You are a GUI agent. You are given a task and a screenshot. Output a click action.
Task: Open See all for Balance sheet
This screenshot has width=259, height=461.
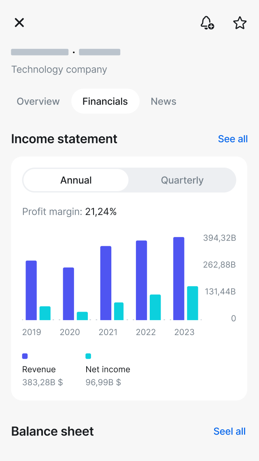pos(229,431)
